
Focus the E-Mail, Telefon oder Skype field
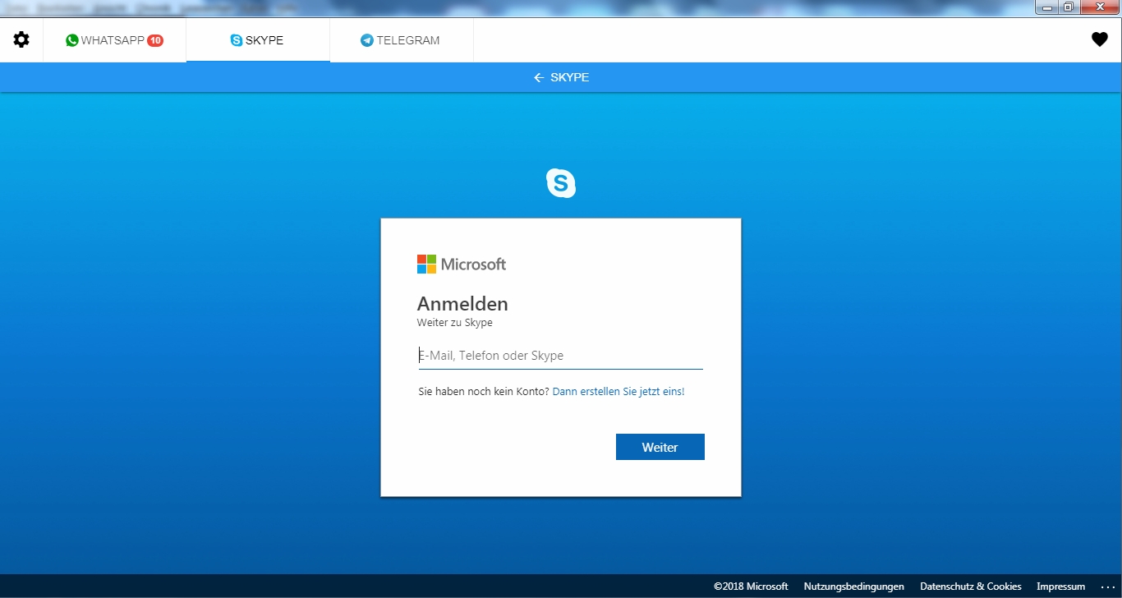560,356
